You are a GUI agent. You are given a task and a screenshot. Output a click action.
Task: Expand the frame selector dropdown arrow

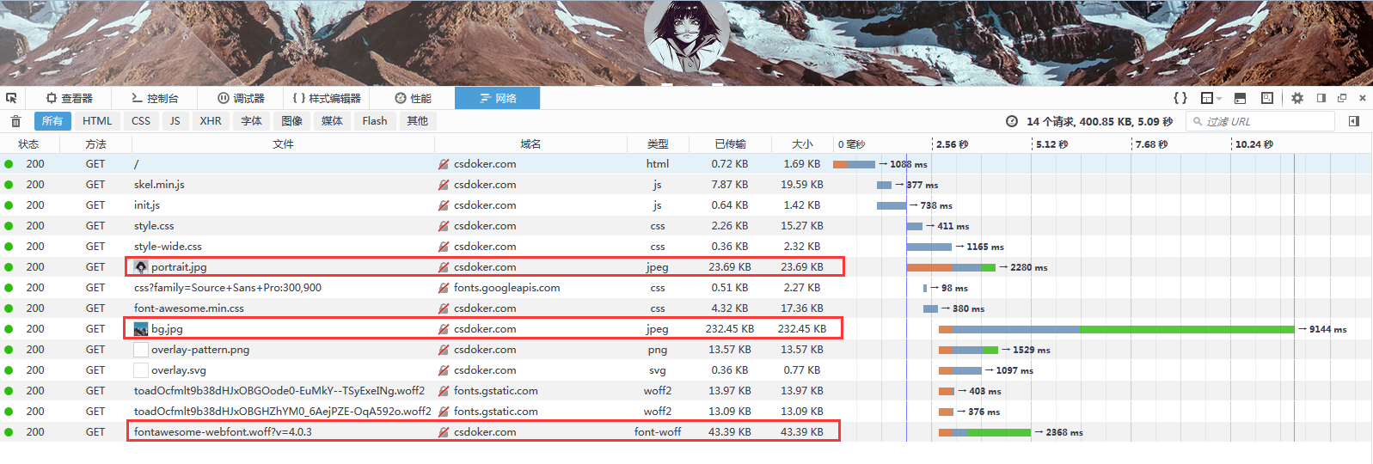click(x=1219, y=99)
